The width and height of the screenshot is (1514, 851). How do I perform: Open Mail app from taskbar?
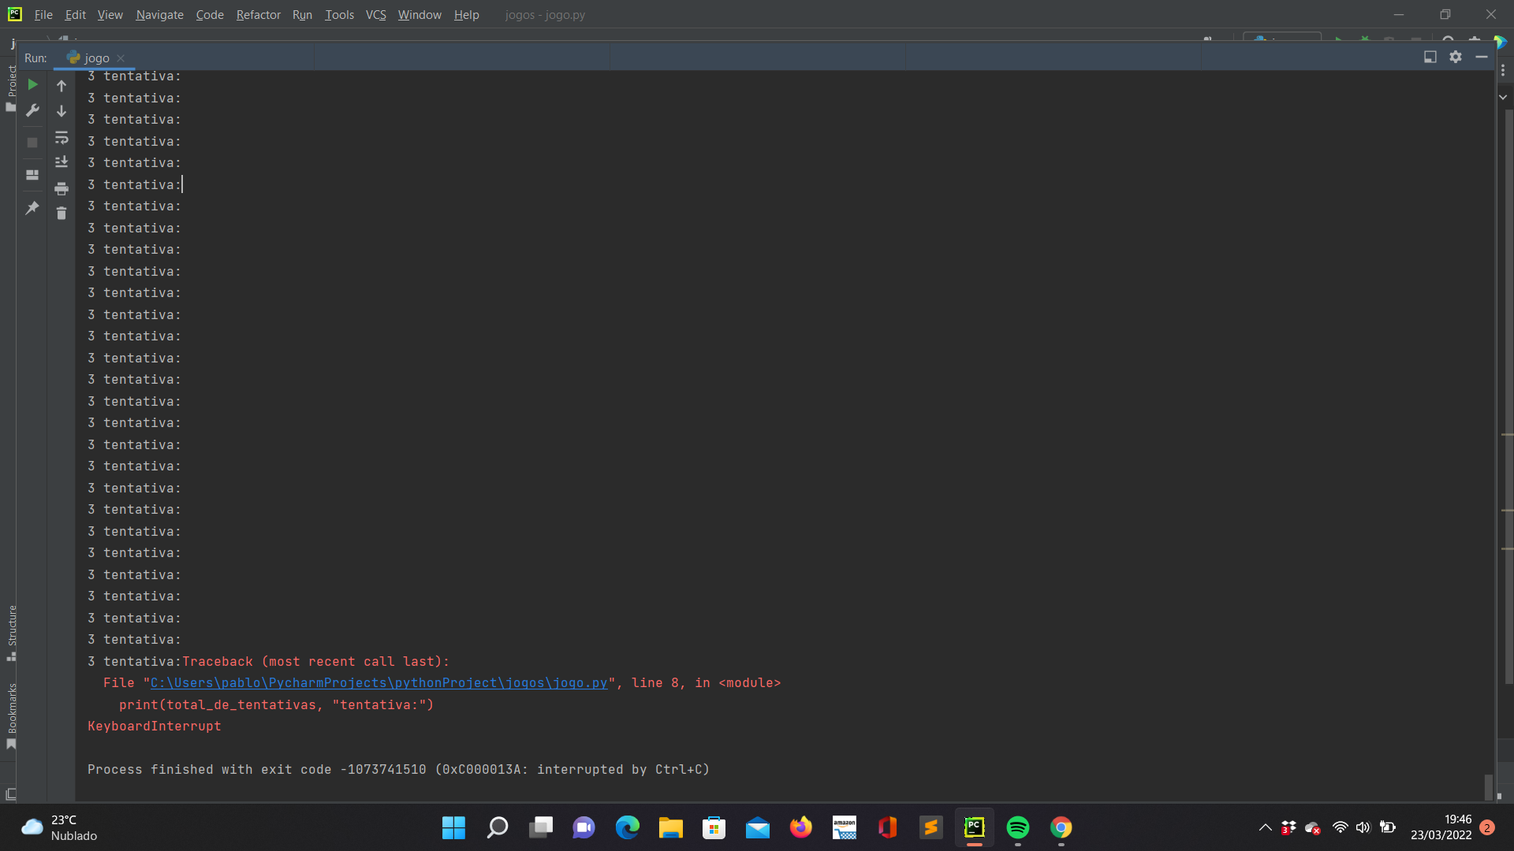click(x=758, y=827)
